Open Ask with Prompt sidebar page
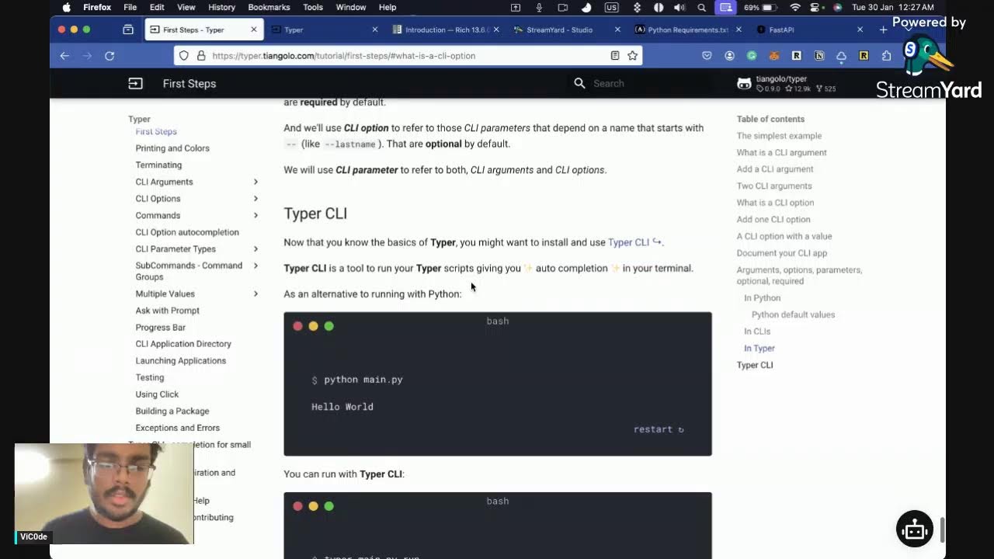This screenshot has width=994, height=559. tap(167, 311)
